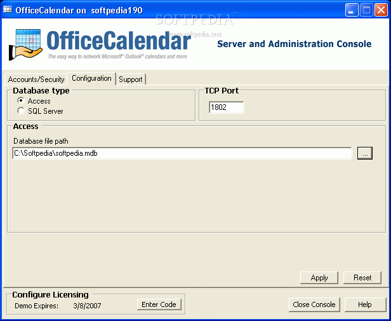Screen dimensions: 391x321
Task: Click the Server and Administration Console heading
Action: point(295,44)
